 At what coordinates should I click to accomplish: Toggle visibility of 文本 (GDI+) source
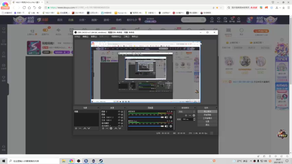click(x=119, y=120)
